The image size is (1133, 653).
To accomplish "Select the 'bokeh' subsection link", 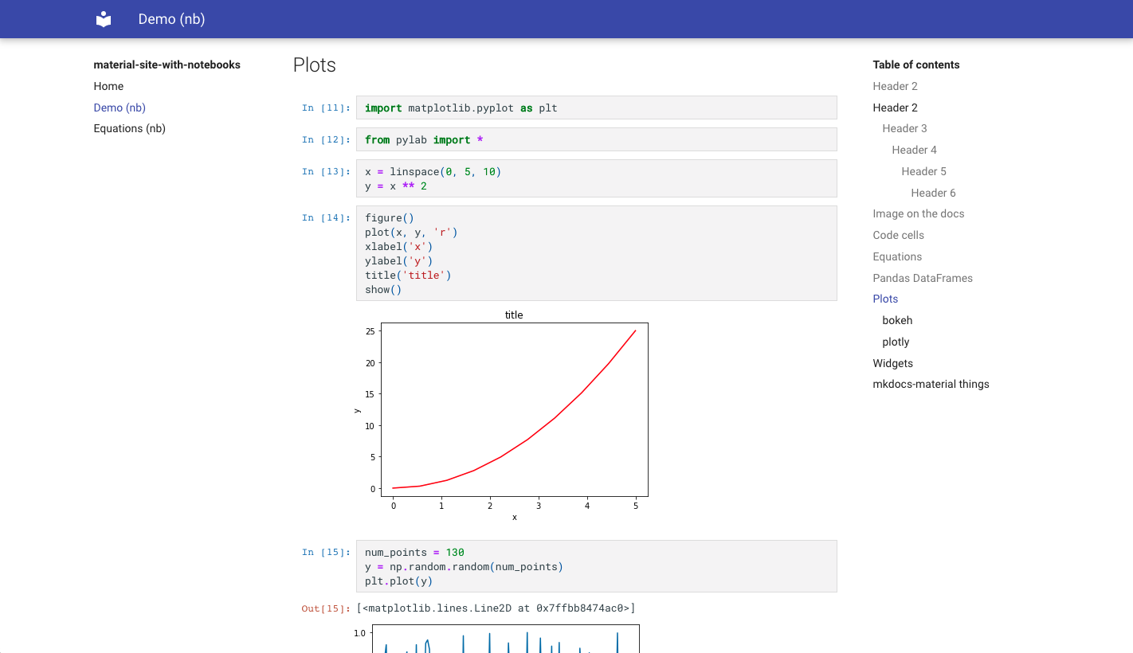I will (x=897, y=320).
